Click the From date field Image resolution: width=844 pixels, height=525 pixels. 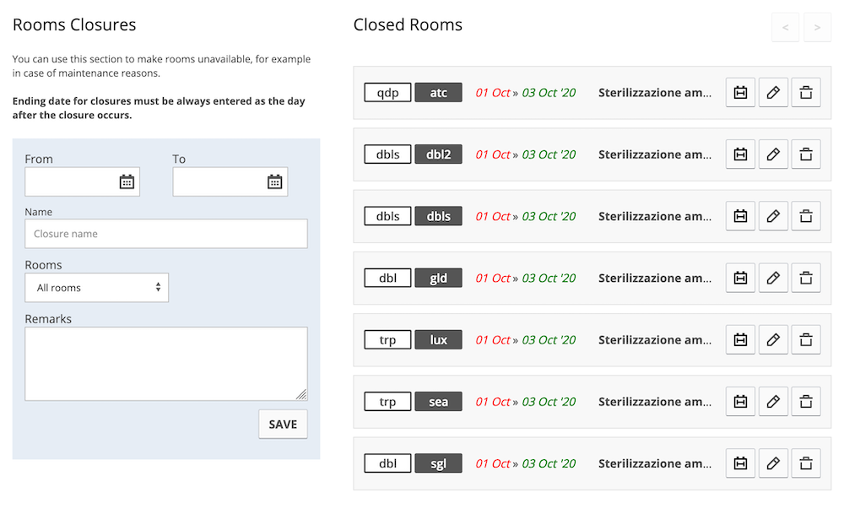coord(71,181)
